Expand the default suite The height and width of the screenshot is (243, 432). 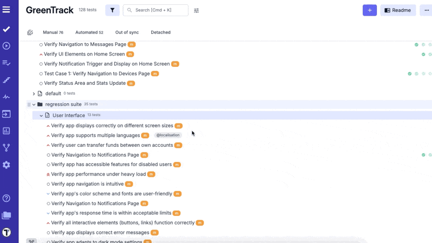coord(33,93)
